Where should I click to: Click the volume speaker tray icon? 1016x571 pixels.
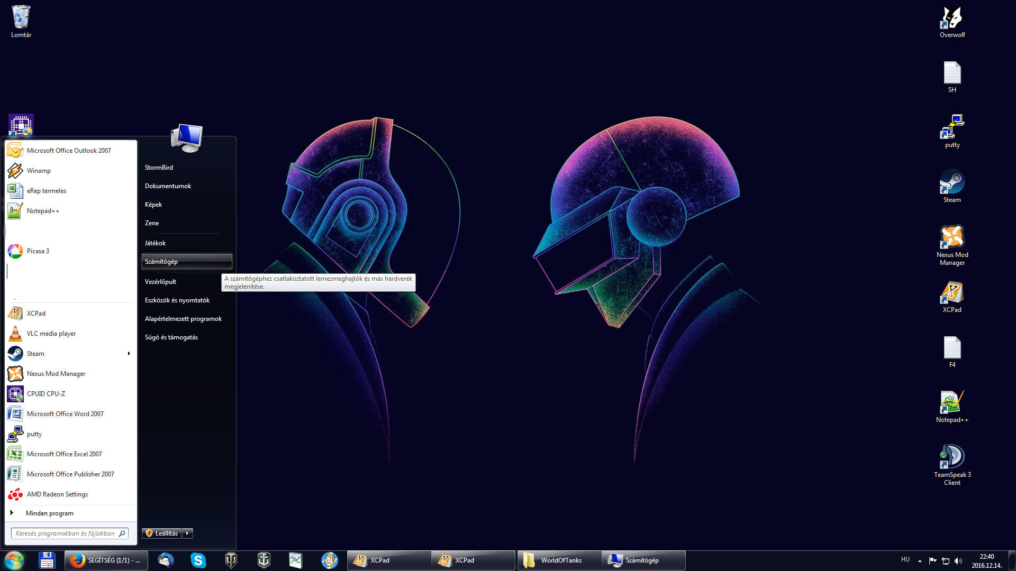[958, 560]
